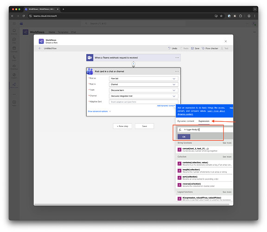Click the Redo toolbar item
The width and height of the screenshot is (267, 232).
pos(184,48)
